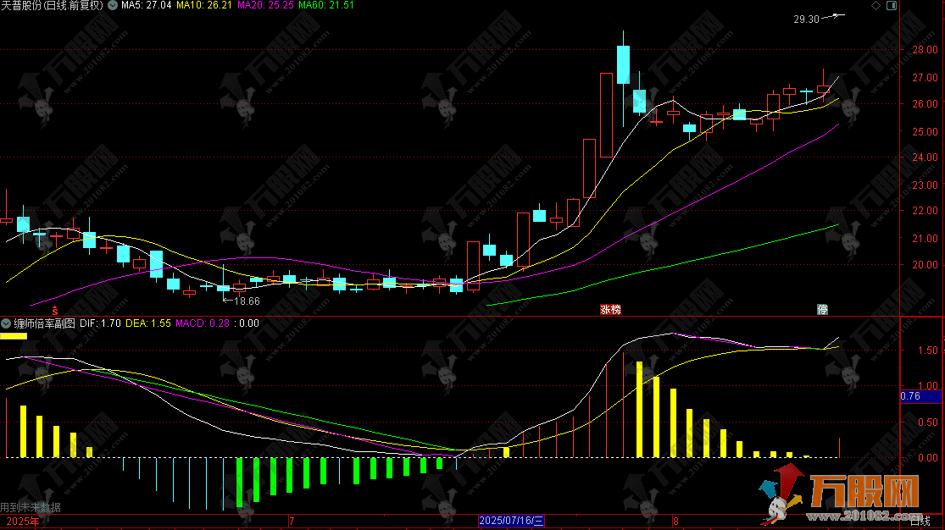945x530 pixels.
Task: Click the 用到未来数据 notice text
Action: [31, 508]
